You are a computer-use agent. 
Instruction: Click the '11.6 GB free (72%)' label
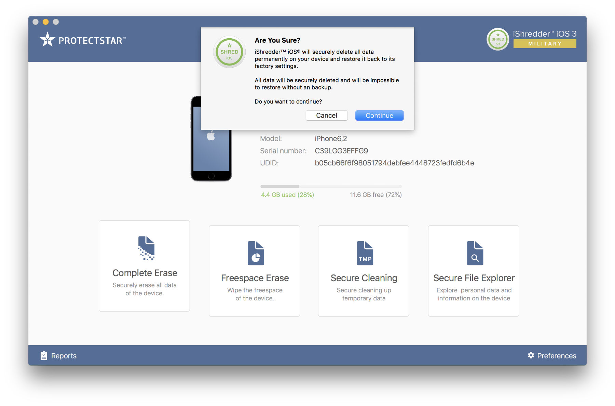click(376, 195)
